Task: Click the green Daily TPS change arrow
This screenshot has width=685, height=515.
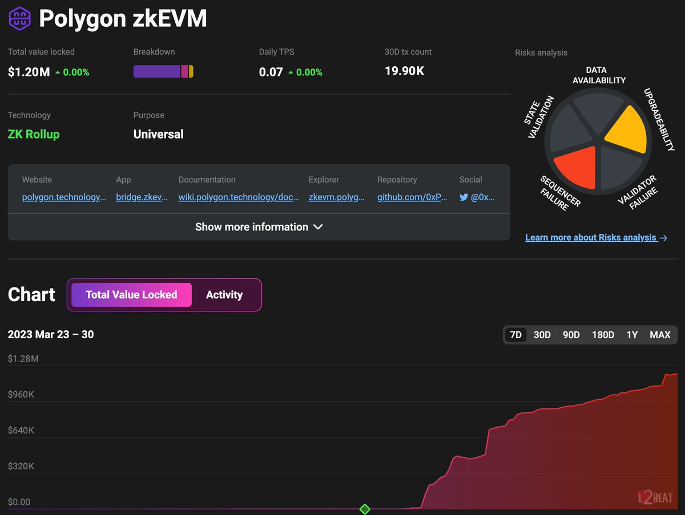Action: click(x=291, y=72)
